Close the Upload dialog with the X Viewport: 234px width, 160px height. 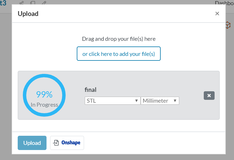(x=217, y=13)
